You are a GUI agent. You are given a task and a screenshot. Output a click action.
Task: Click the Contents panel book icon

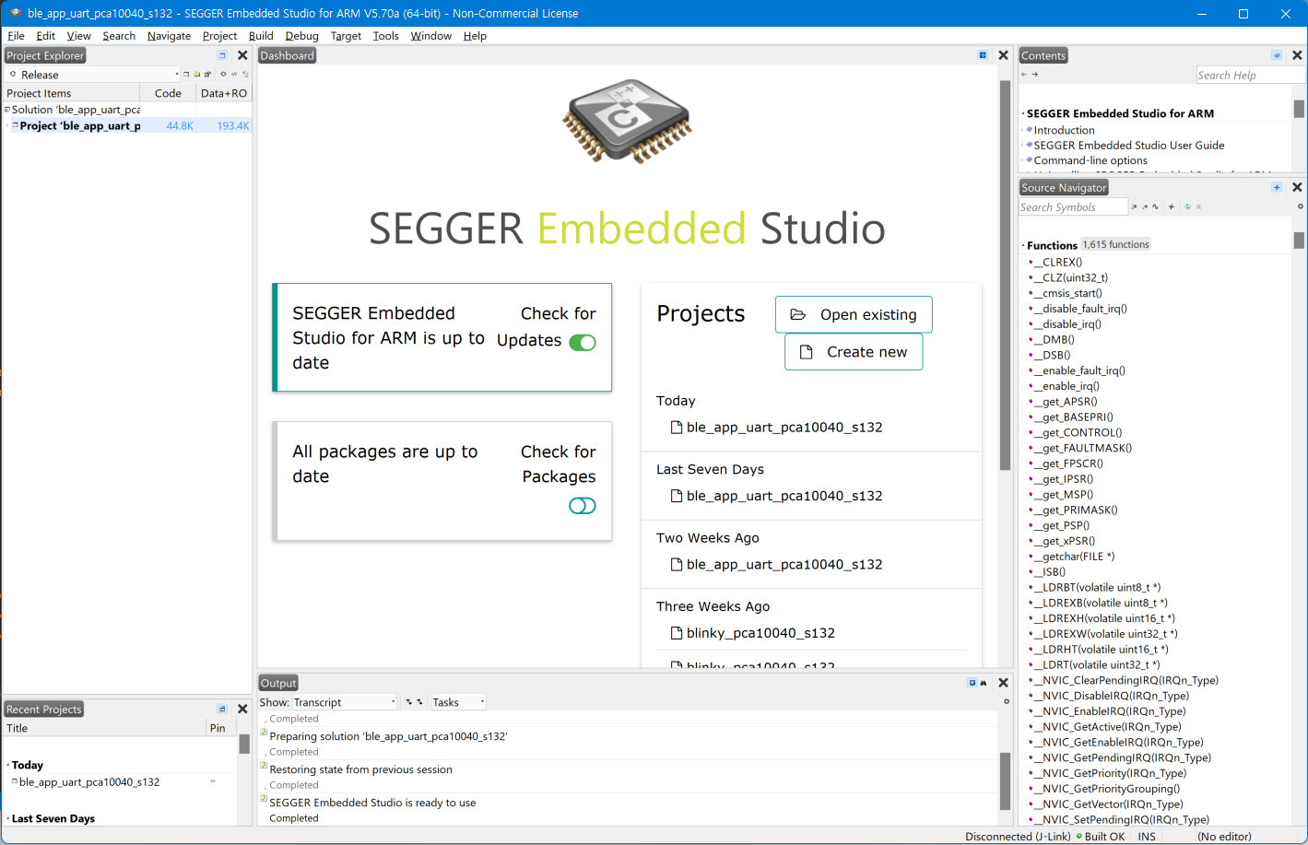pos(1277,55)
